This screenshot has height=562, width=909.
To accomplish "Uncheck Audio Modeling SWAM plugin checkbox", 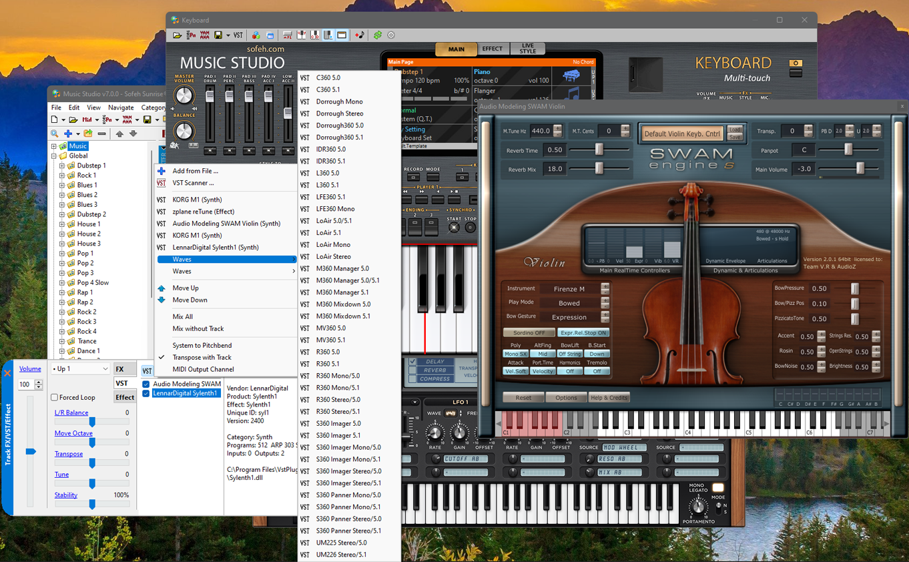I will (x=146, y=384).
